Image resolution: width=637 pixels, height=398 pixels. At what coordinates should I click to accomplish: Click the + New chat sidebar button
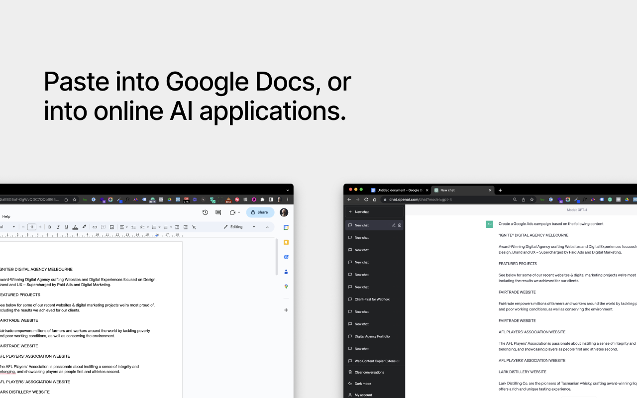(374, 212)
